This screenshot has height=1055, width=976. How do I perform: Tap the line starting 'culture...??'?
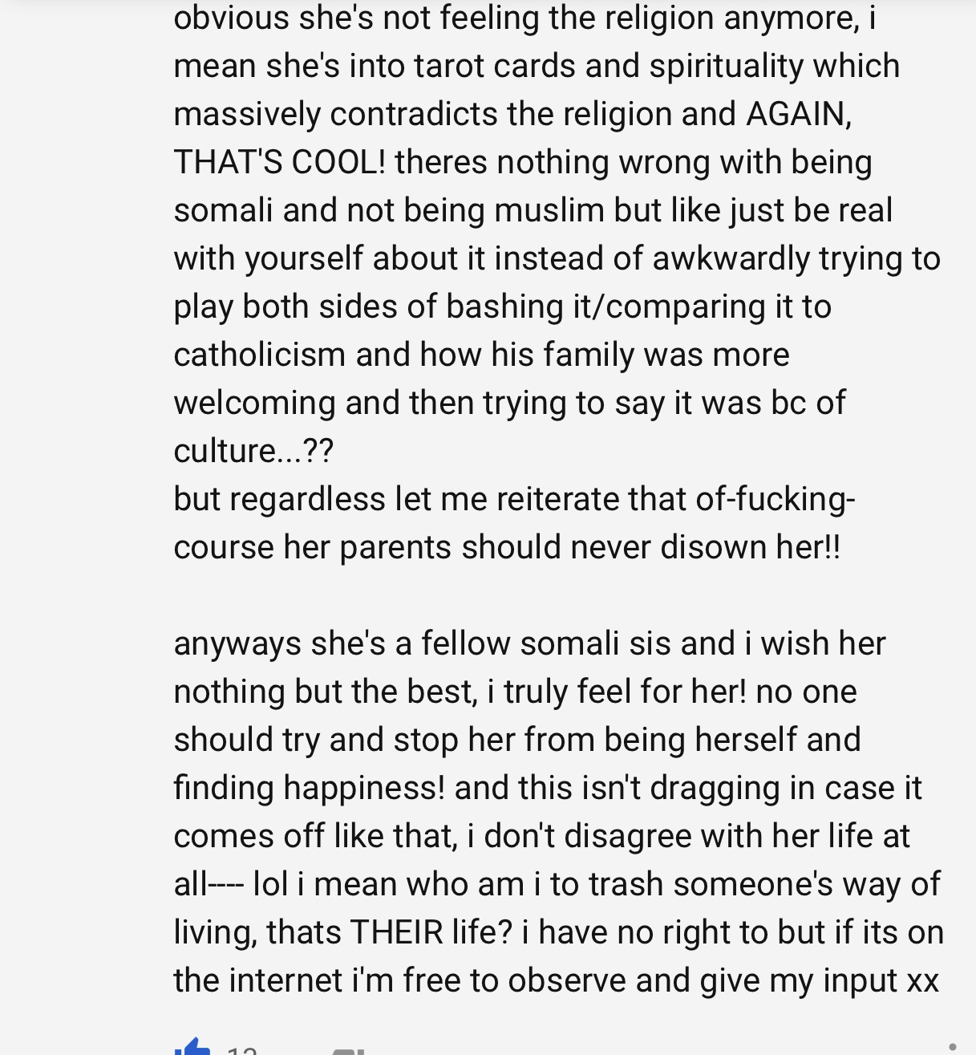click(x=253, y=451)
